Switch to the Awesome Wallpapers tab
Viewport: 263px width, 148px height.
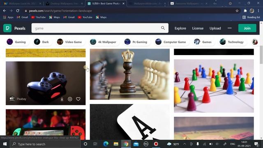click(189, 3)
